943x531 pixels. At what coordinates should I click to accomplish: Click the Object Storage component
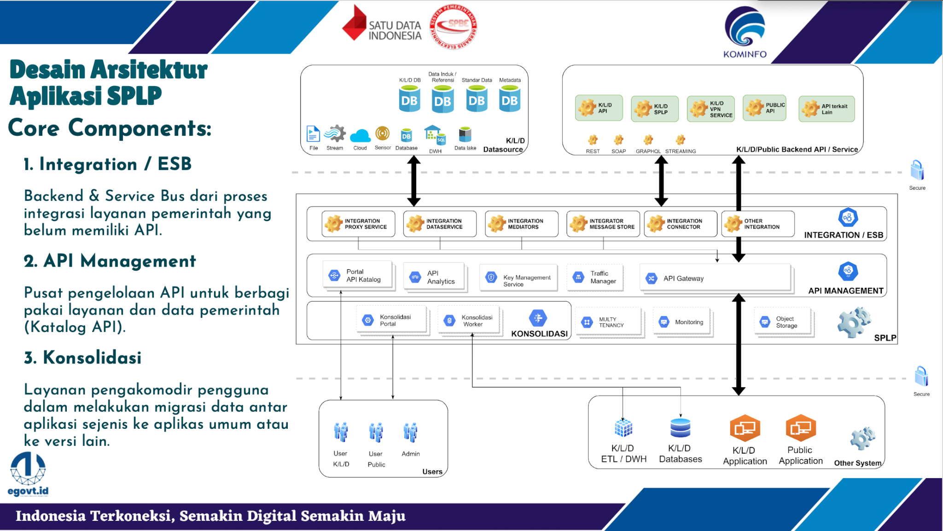pos(782,322)
